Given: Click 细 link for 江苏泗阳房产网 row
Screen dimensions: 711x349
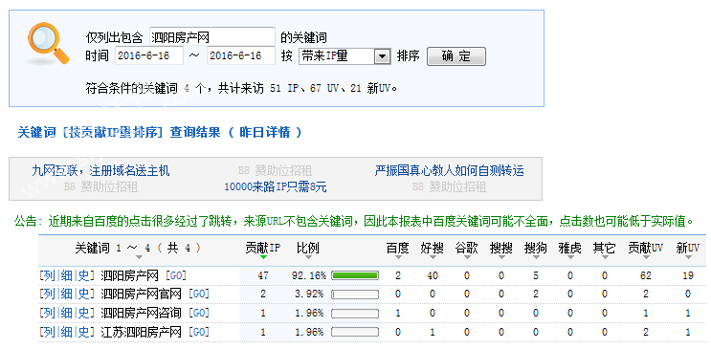Looking at the screenshot, I should [66, 333].
